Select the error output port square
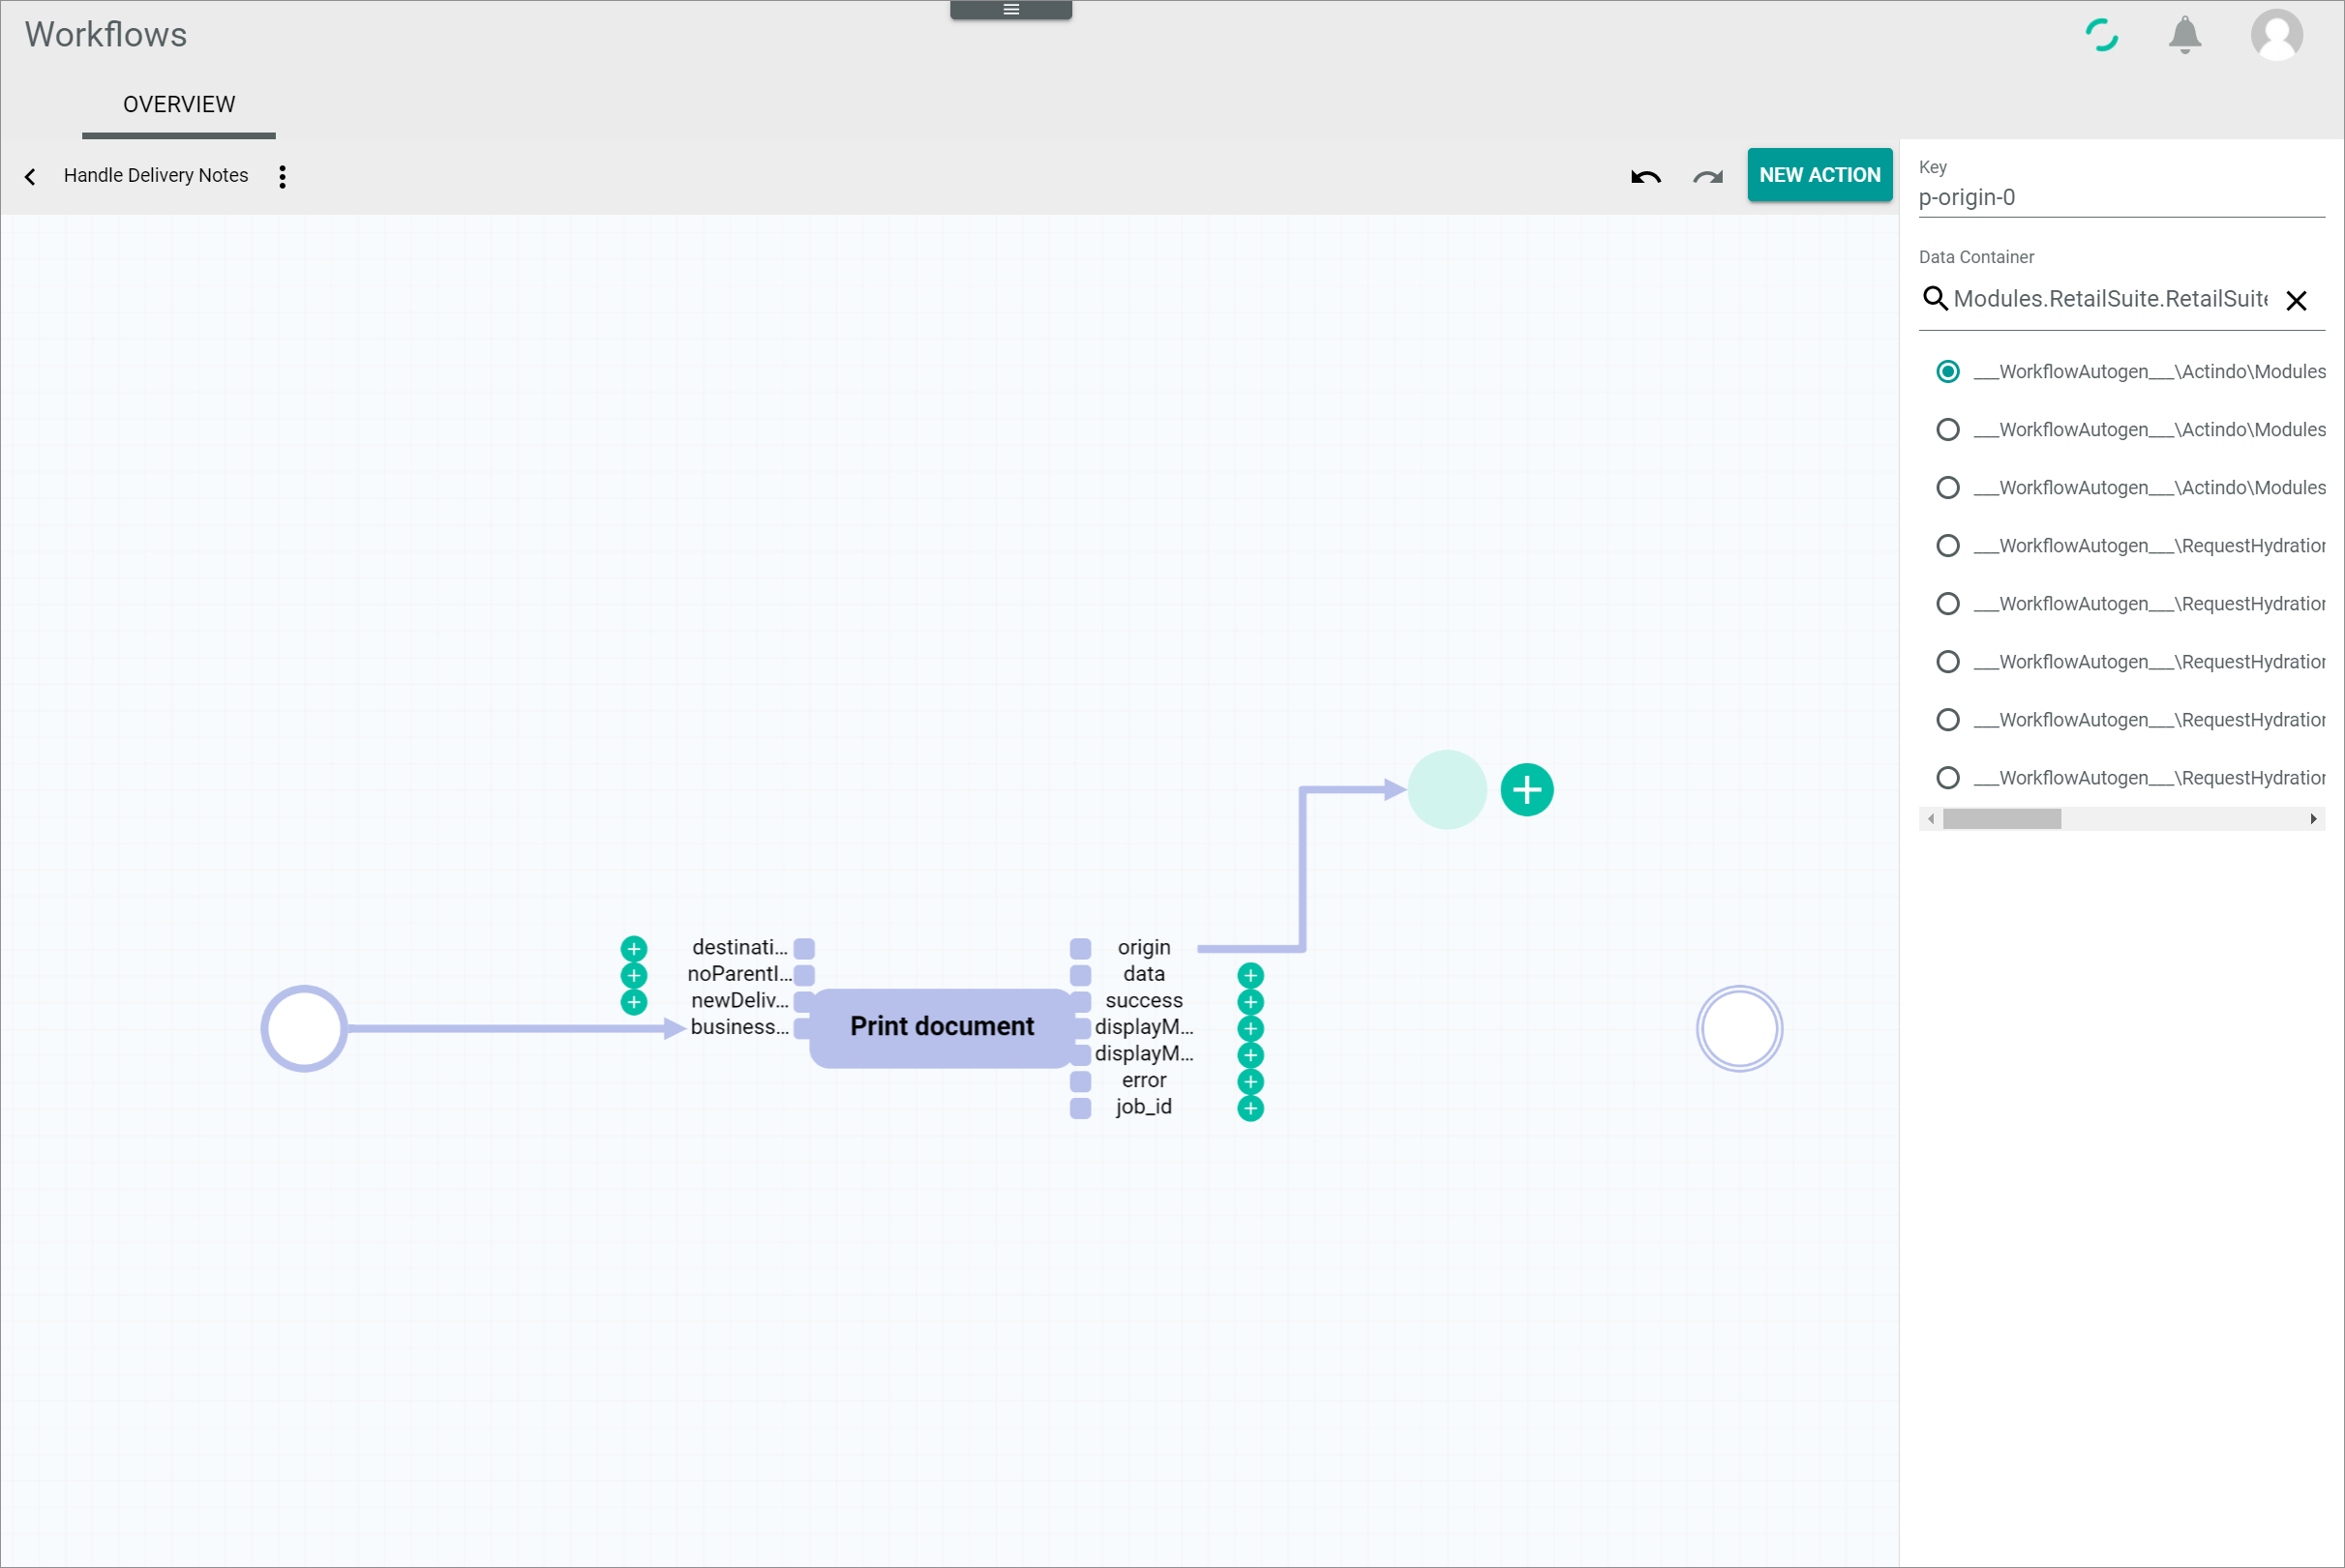The image size is (2345, 1568). pos(1079,1081)
